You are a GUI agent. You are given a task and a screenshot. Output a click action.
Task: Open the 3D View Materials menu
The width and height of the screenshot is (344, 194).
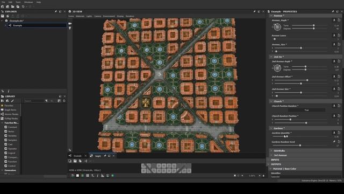pyautogui.click(x=80, y=16)
